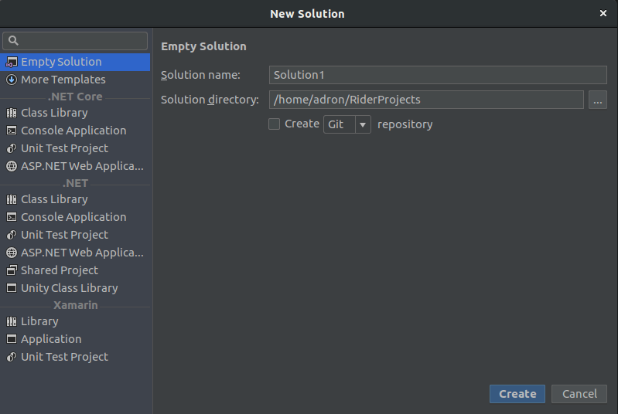Click the More Templates download icon
618x414 pixels.
(x=12, y=80)
